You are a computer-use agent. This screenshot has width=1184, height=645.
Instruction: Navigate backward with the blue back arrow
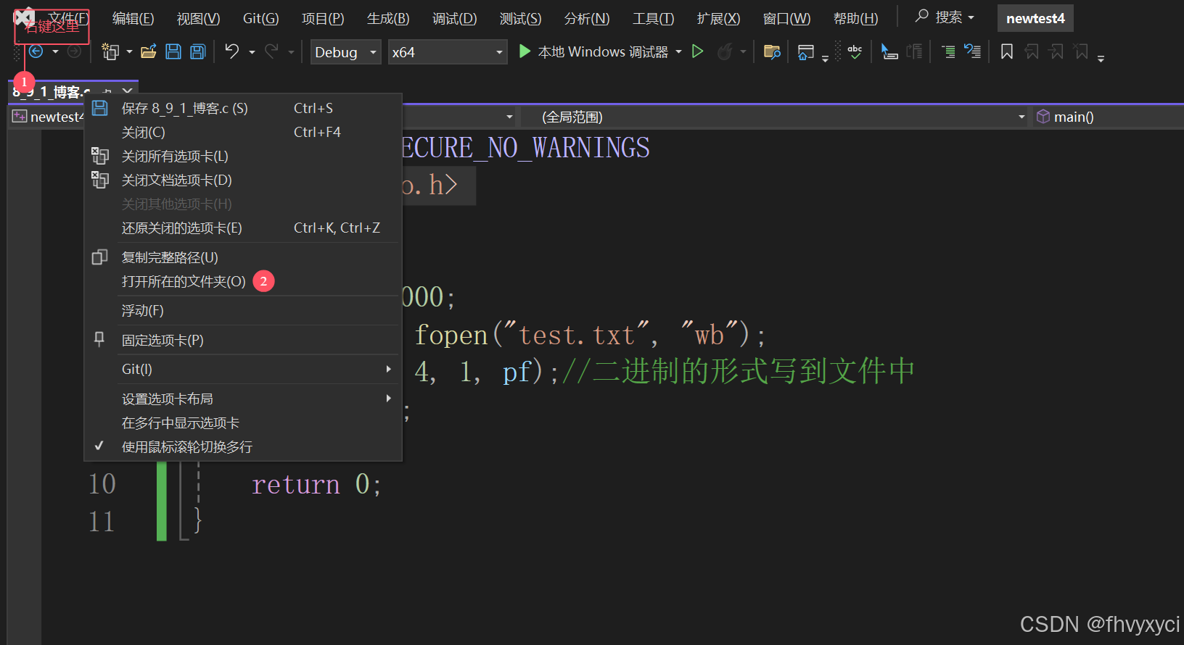[36, 51]
